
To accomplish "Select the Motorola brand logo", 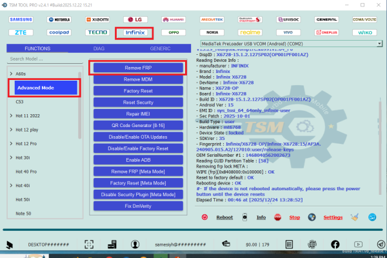I will click(59, 19).
